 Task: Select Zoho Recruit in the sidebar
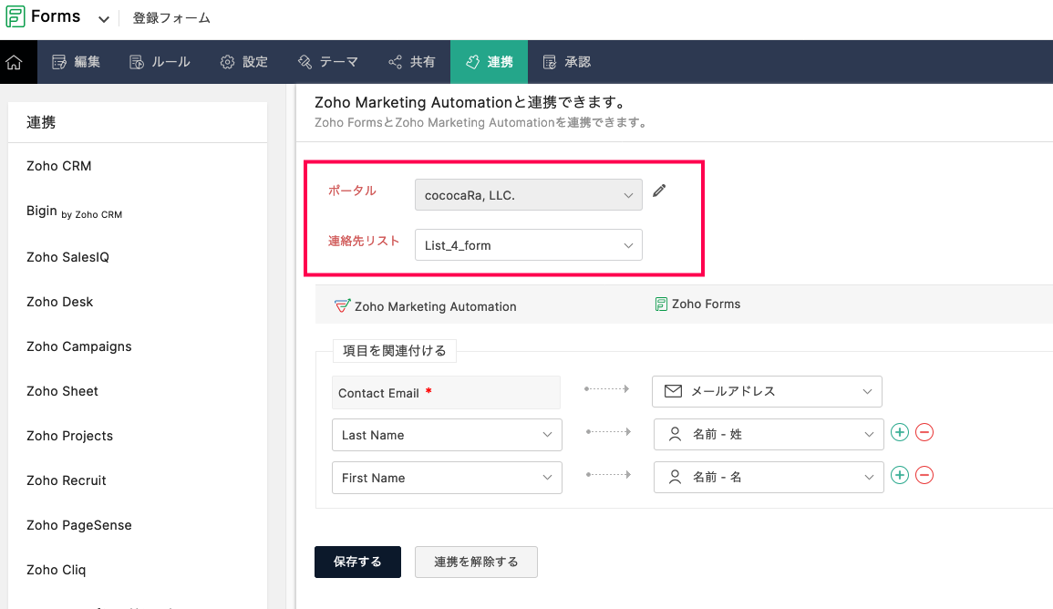[67, 480]
